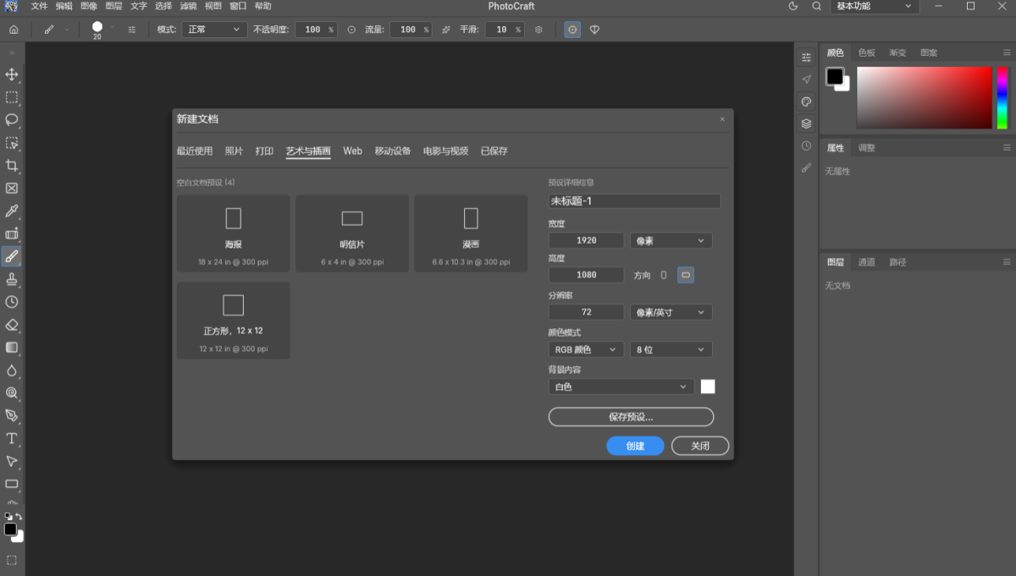Open the adjustments sliders panel icon
Viewport: 1016px width, 576px height.
tap(806, 58)
